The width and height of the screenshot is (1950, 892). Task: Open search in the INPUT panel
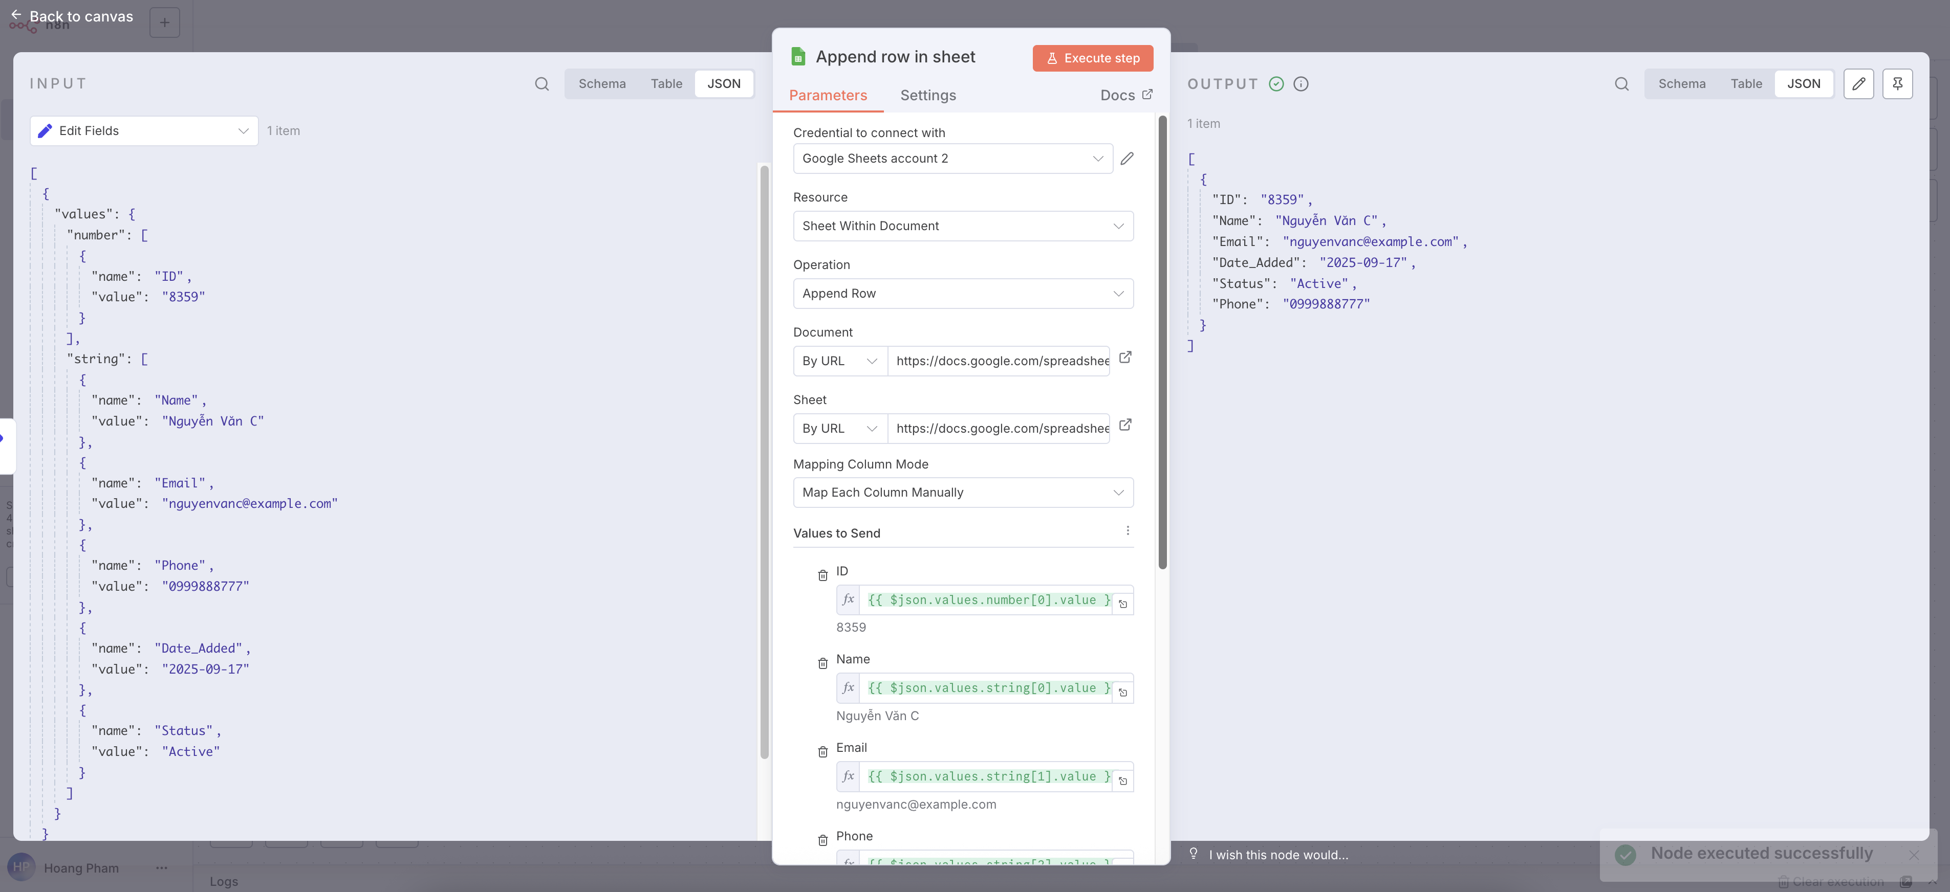[542, 84]
